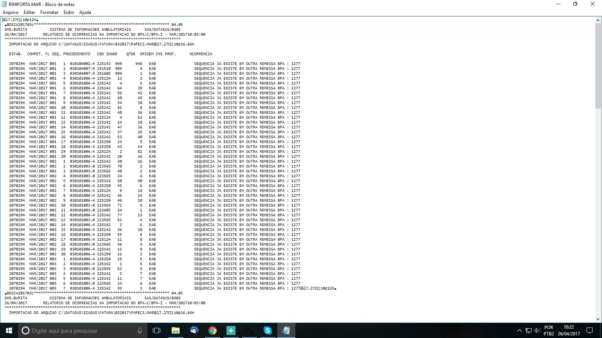Open the Ajuda menu
Viewport: 602px width, 338px height.
85,12
